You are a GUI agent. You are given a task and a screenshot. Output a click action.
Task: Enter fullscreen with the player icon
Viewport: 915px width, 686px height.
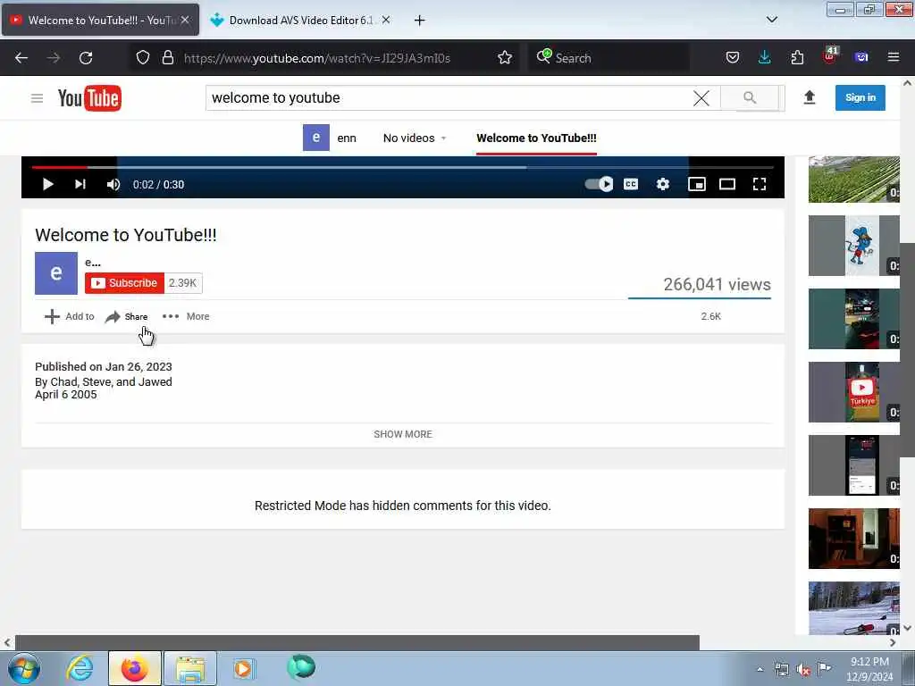click(x=760, y=184)
